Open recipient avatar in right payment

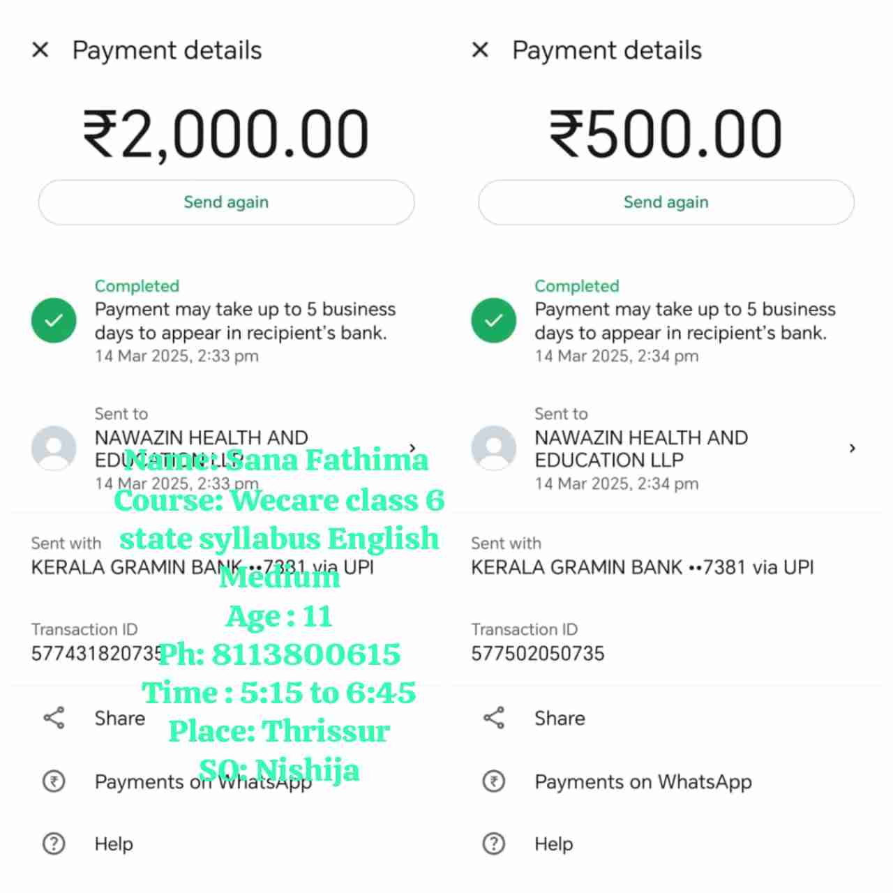[493, 448]
